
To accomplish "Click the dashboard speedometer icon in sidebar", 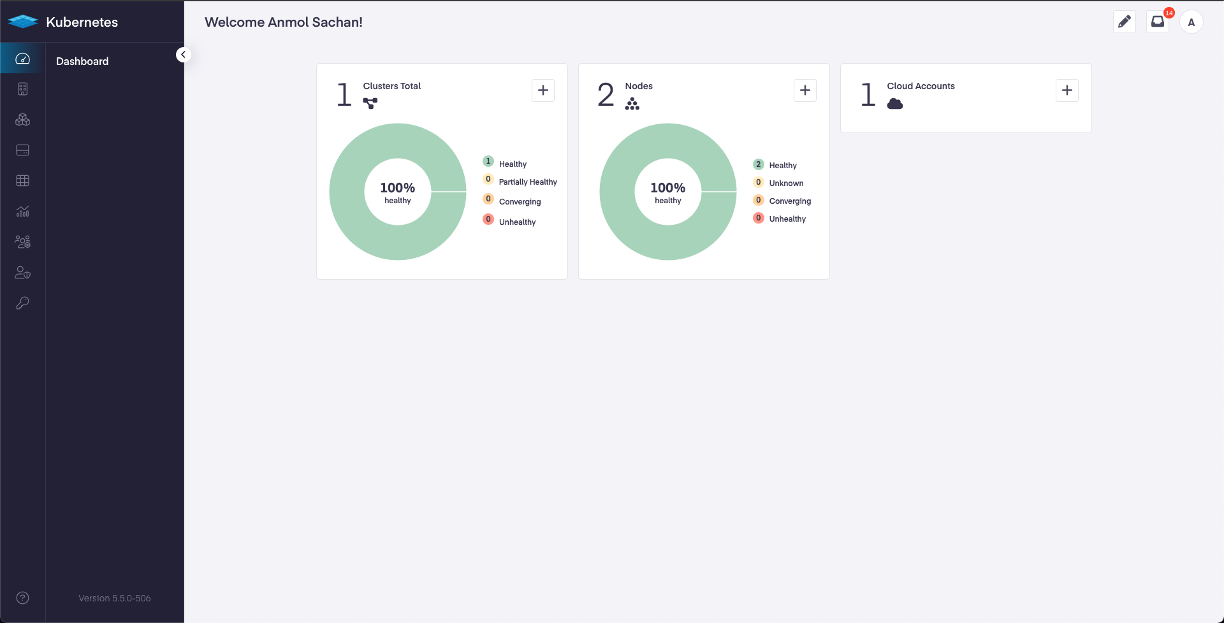I will (x=22, y=59).
